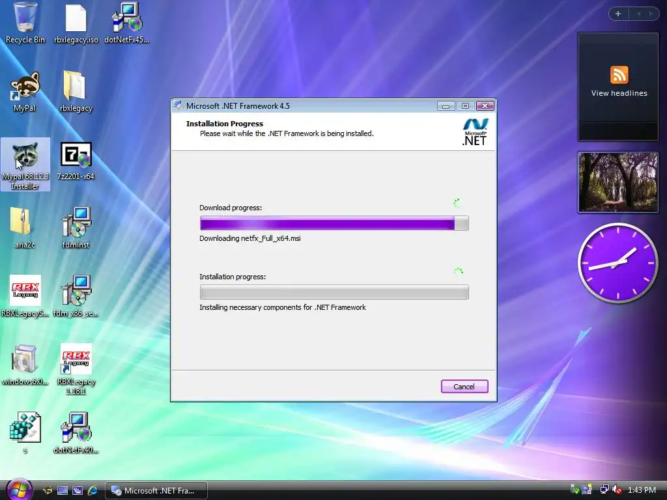667x500 pixels.
Task: Select the RBXLegacy 1.18.1 shortcut
Action: (76, 369)
